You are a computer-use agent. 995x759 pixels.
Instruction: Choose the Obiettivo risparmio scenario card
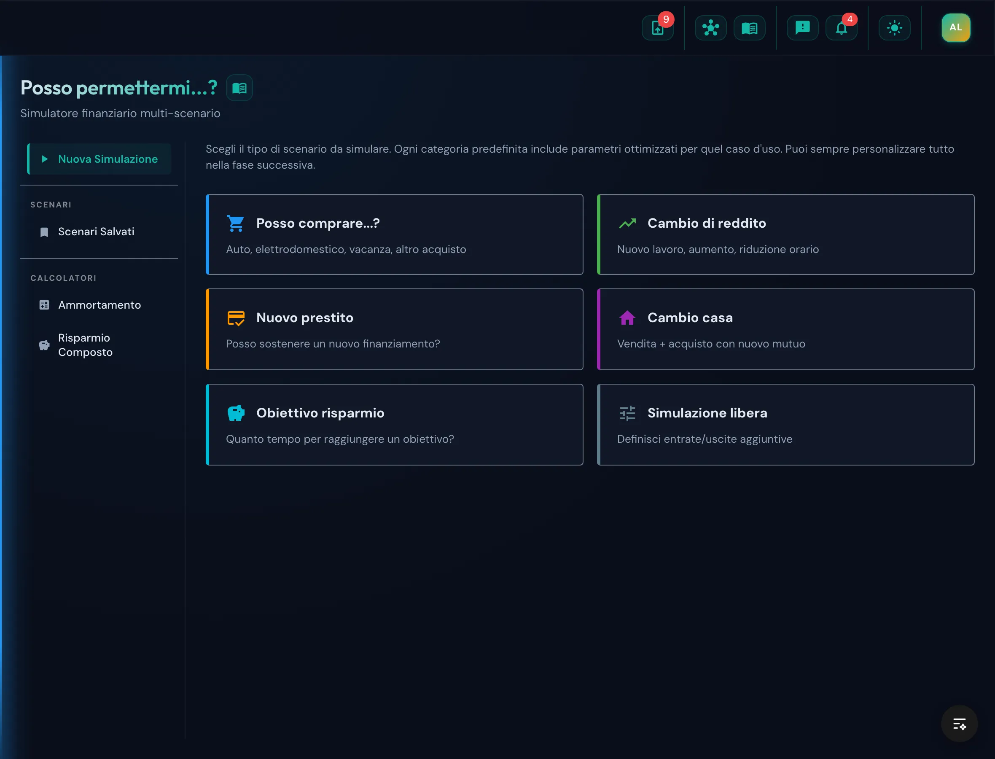tap(394, 425)
